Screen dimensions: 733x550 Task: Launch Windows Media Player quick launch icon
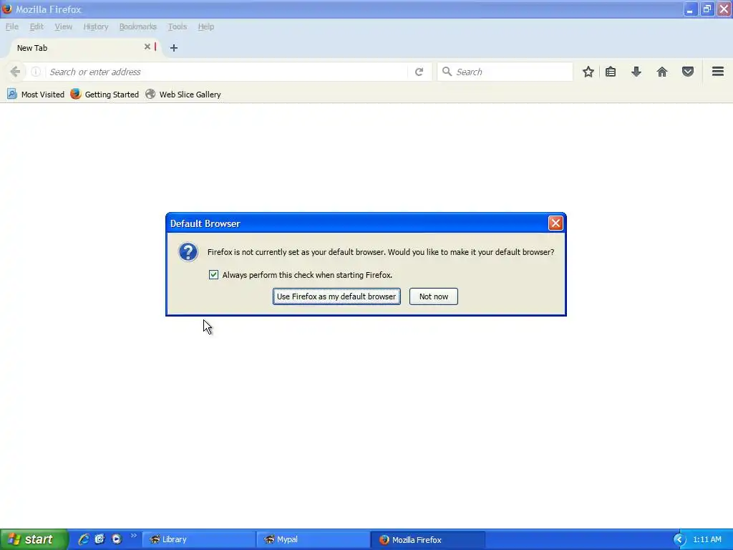(117, 539)
